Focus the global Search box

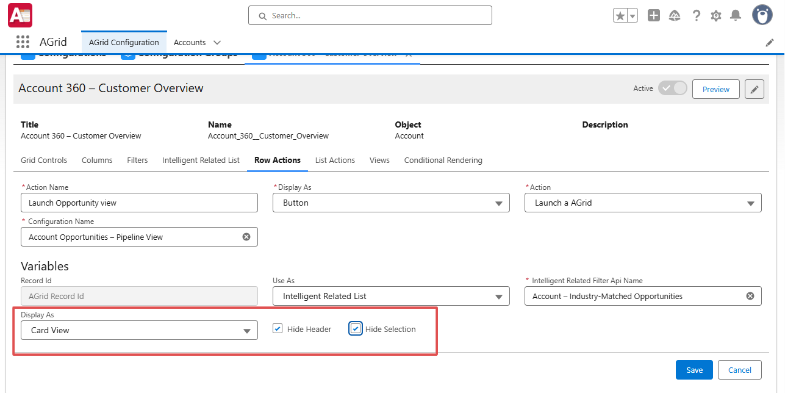click(370, 15)
